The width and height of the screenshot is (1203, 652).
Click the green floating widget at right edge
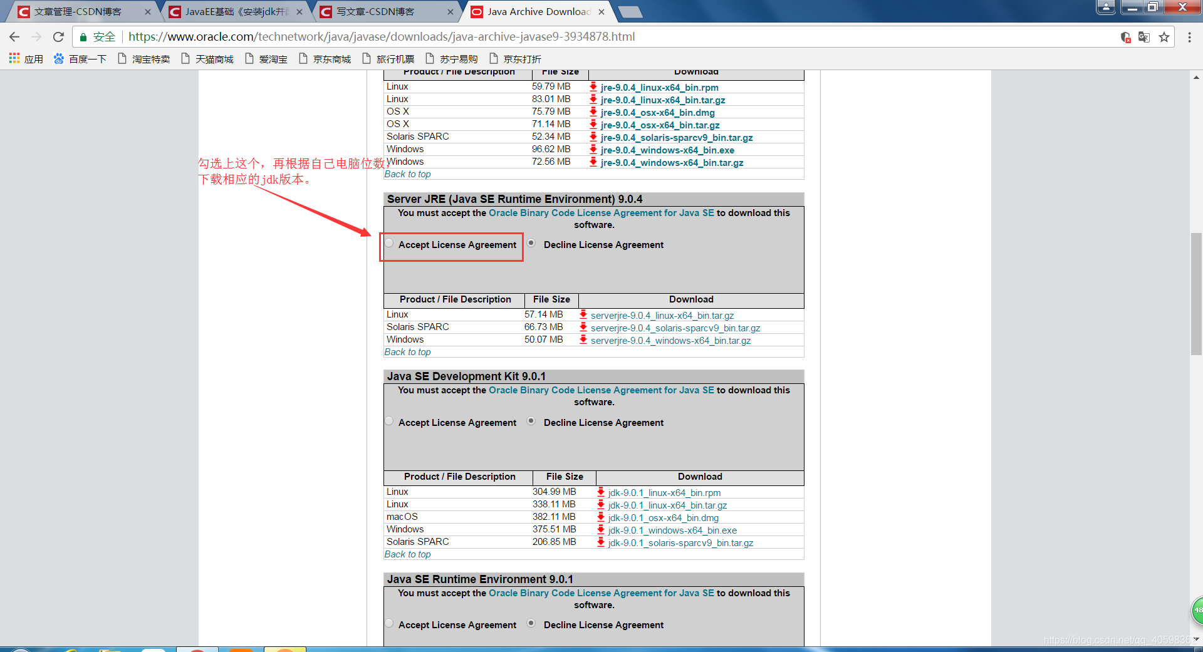(1197, 610)
